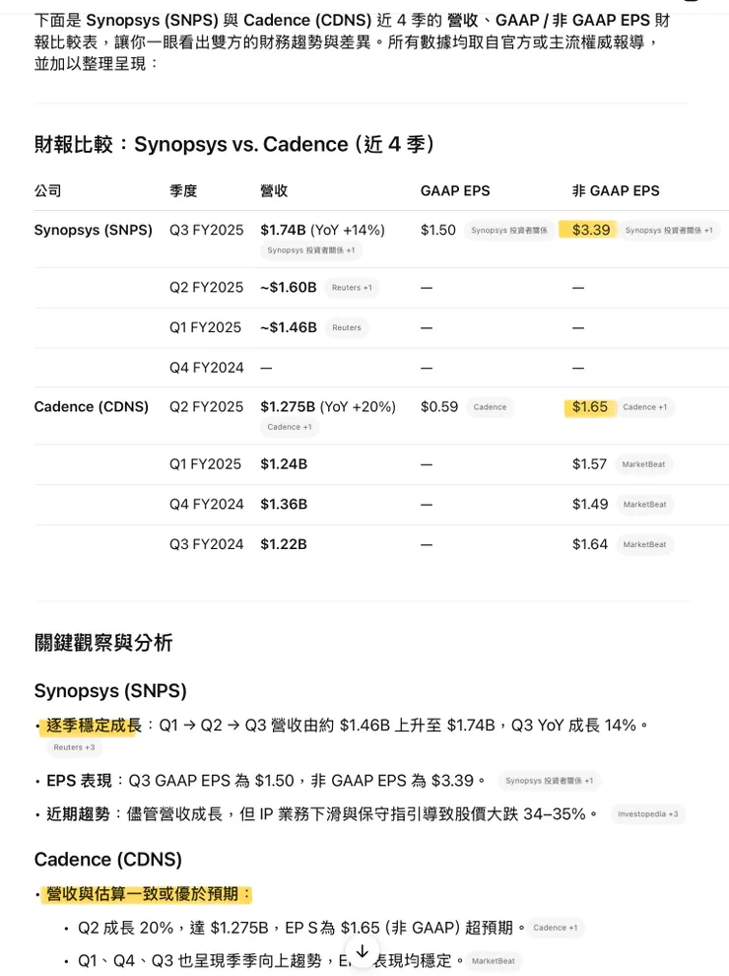Click the scroll-to-bottom arrow button
Viewport: 729px width, 976px height.
[362, 951]
